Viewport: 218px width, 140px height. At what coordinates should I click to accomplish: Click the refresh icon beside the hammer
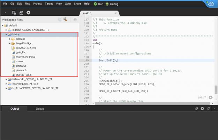pos(60,20)
